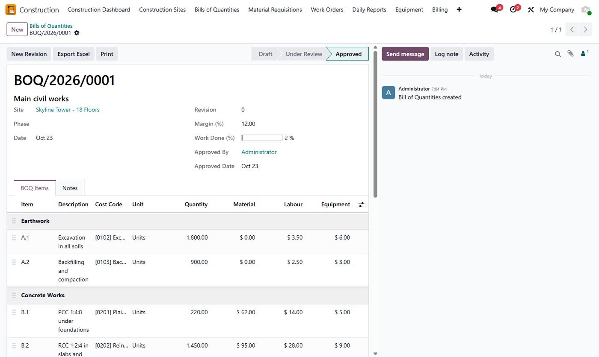Click My Company switcher
Viewport: 599px width, 357px height.
[x=557, y=9]
